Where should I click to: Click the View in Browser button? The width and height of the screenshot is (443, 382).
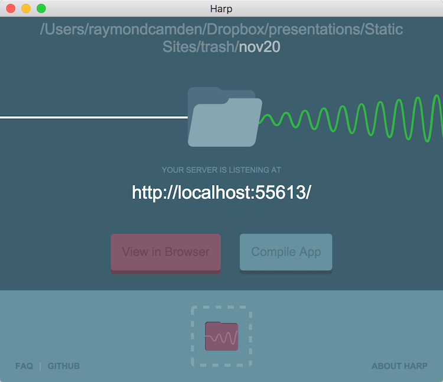point(165,253)
